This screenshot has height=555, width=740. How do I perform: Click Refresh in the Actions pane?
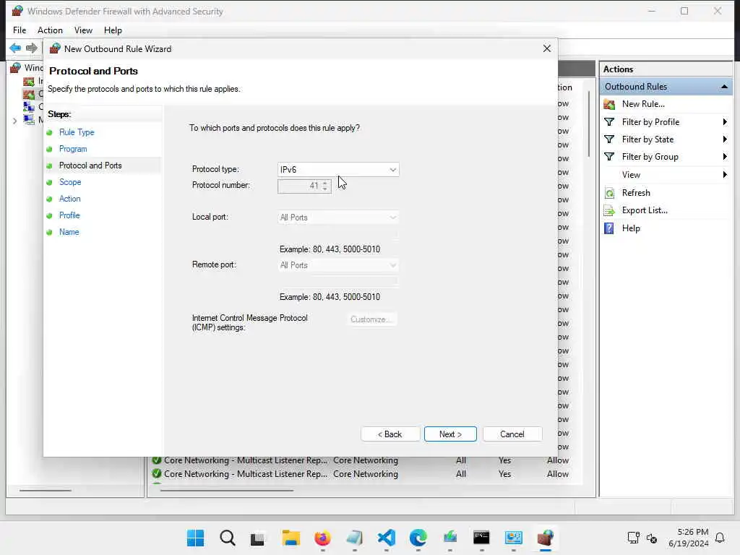(636, 193)
